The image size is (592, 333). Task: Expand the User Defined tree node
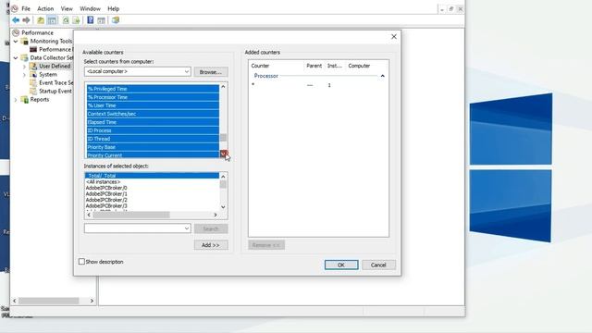[x=25, y=66]
